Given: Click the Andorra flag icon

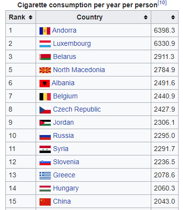Looking at the screenshot, I should [x=45, y=31].
